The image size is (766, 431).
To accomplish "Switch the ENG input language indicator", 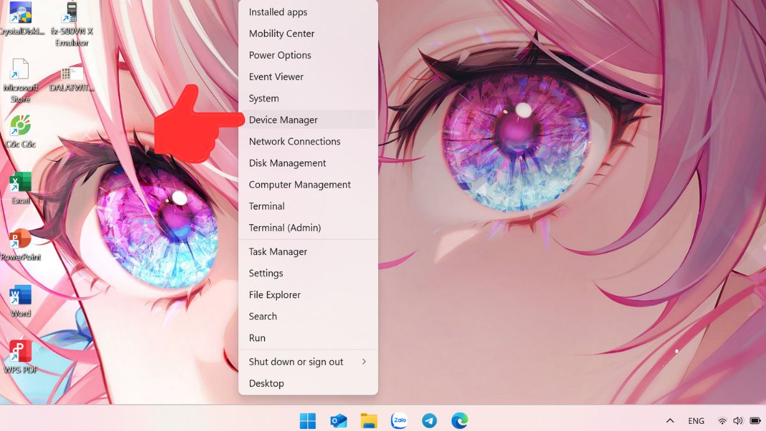I will [696, 421].
